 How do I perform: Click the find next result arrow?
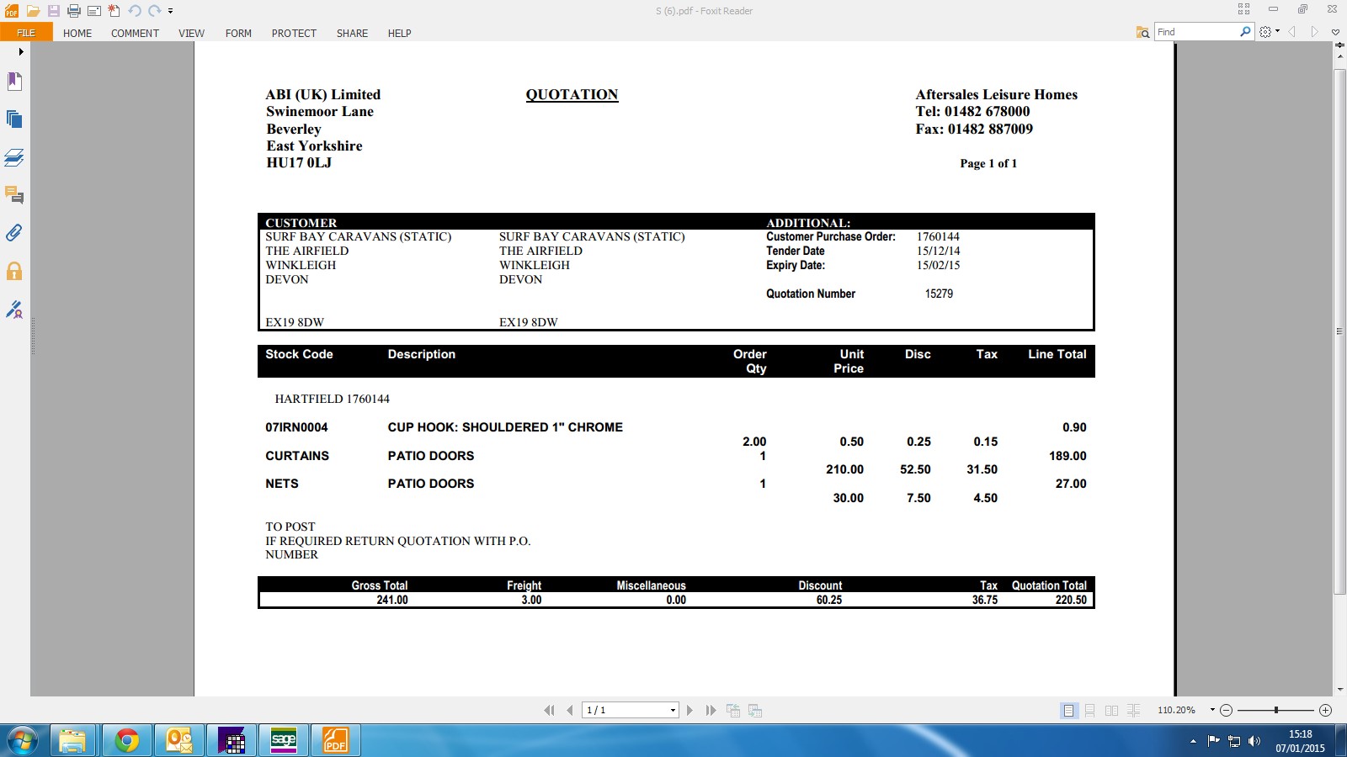[1314, 32]
